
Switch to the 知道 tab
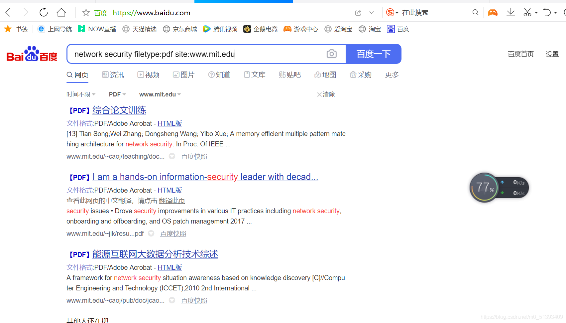click(219, 75)
